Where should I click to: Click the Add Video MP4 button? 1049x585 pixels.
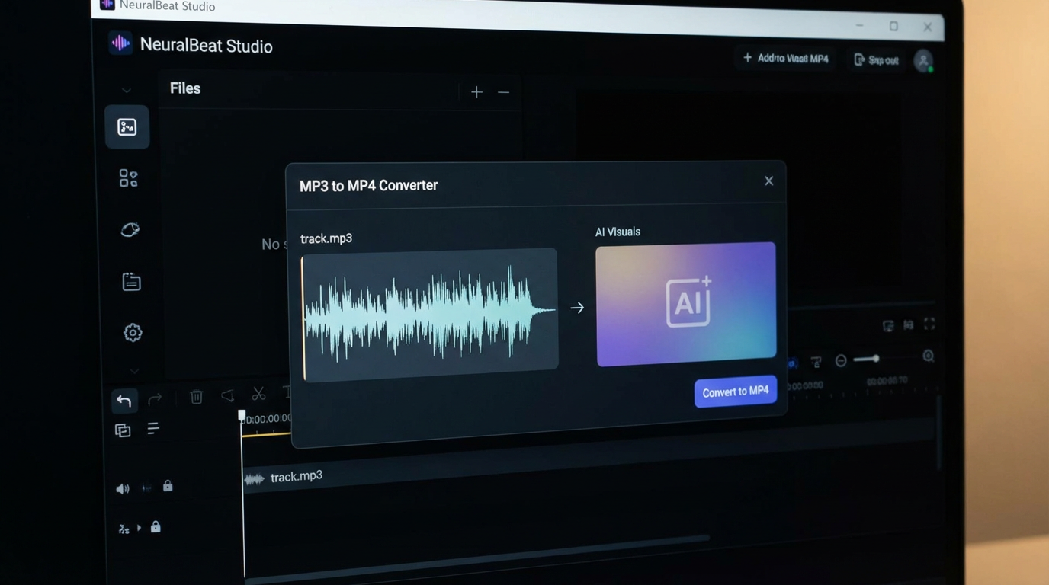[x=785, y=58]
